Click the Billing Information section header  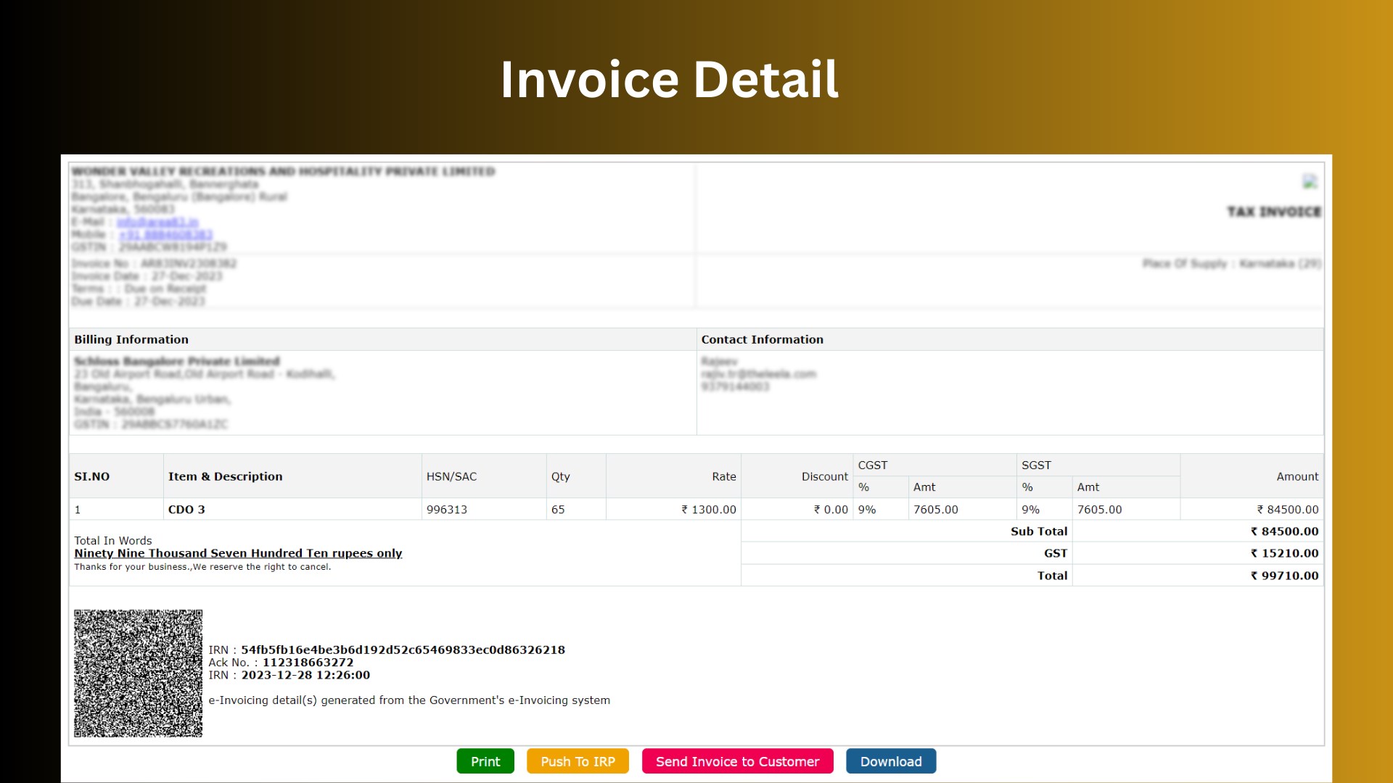131,339
